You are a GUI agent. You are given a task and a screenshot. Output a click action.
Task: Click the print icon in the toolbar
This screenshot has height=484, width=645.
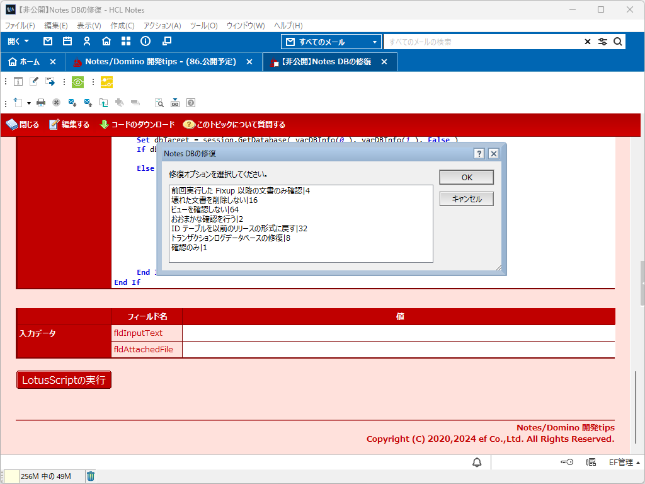tap(41, 102)
